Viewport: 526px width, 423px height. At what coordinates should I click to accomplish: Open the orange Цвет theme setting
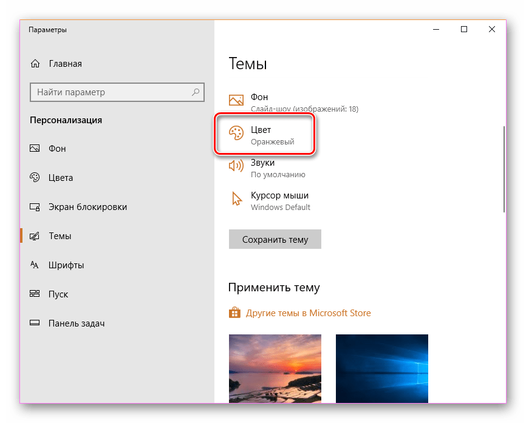pyautogui.click(x=265, y=135)
